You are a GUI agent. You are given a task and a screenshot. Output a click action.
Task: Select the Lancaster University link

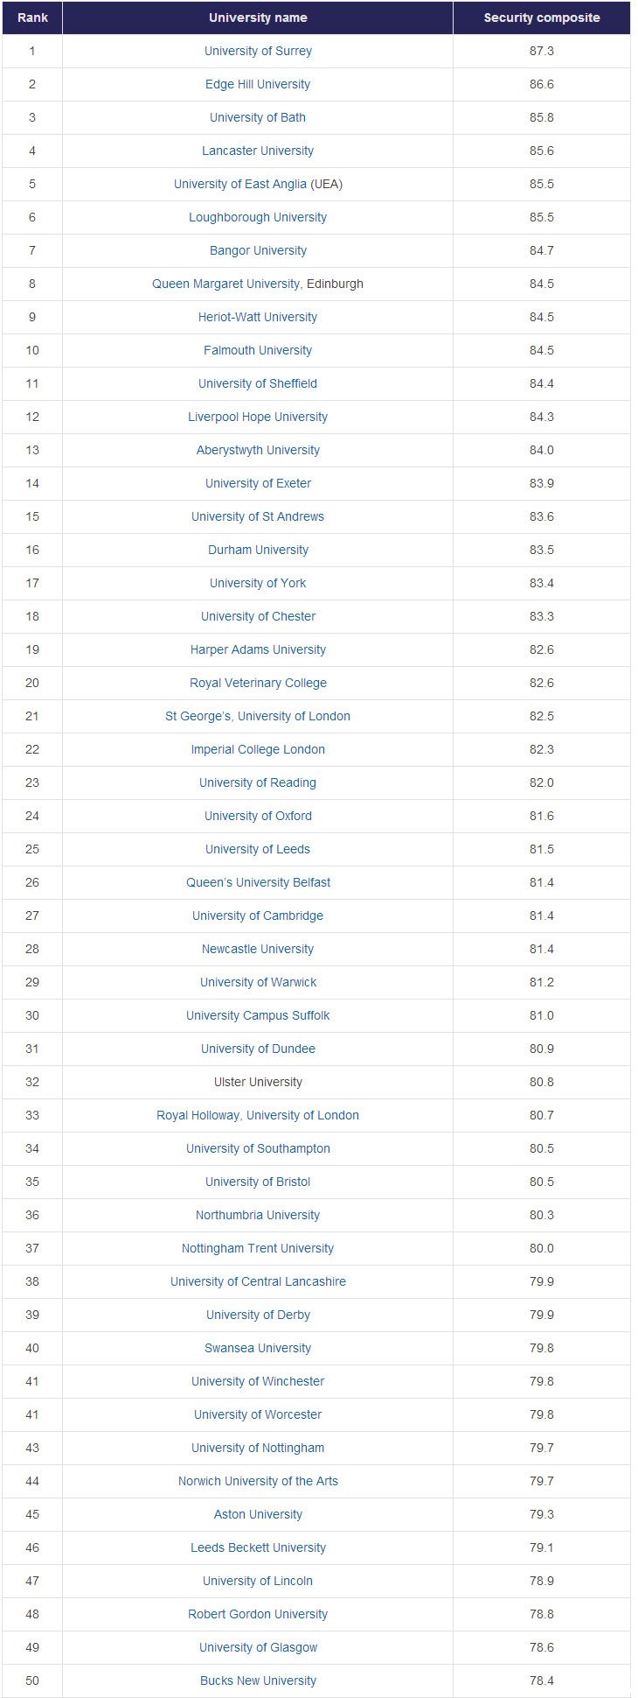point(258,151)
